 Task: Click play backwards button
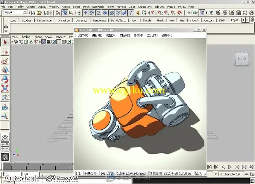point(223,167)
